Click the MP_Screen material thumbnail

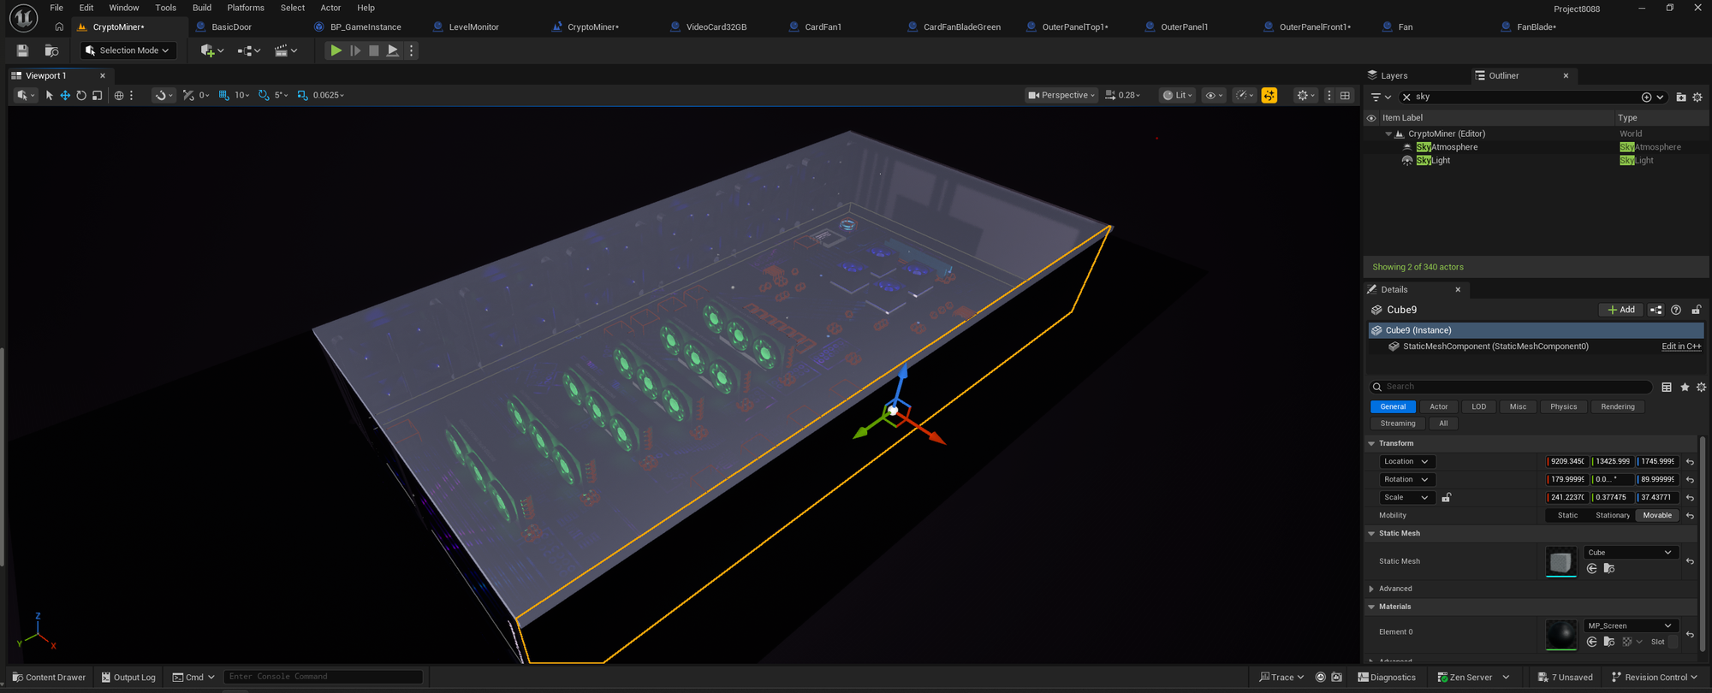1560,634
